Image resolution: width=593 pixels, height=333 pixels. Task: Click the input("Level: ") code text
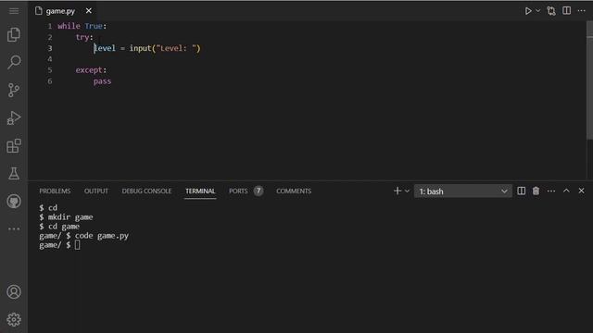pyautogui.click(x=165, y=48)
